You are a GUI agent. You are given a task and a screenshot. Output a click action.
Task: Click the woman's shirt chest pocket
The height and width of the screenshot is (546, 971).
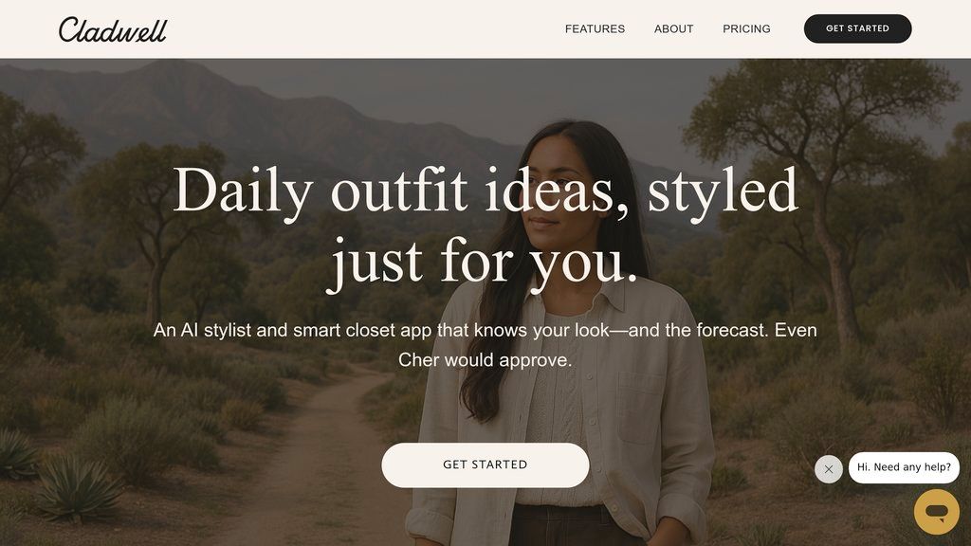(640, 409)
